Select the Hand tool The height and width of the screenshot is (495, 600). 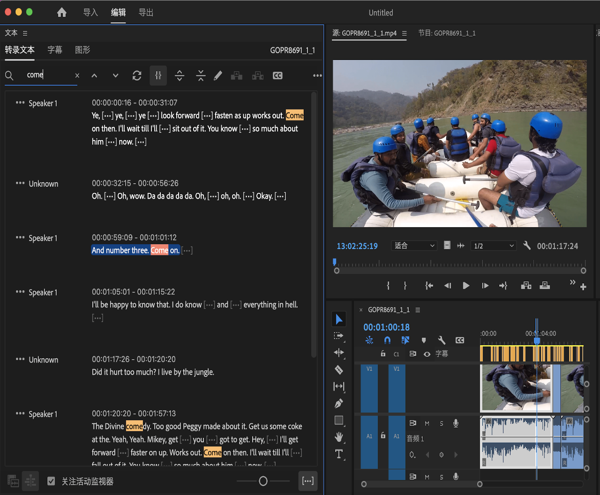coord(339,437)
